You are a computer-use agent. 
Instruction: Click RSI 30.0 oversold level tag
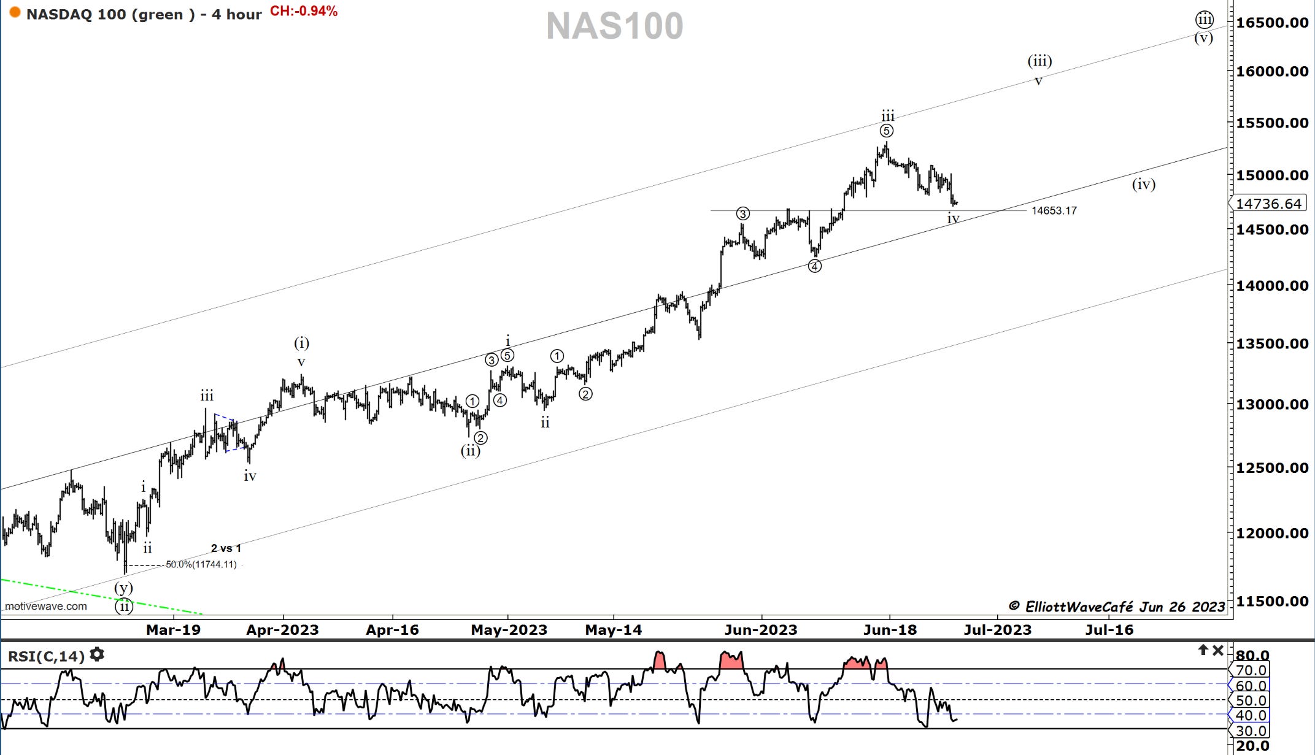[1251, 730]
